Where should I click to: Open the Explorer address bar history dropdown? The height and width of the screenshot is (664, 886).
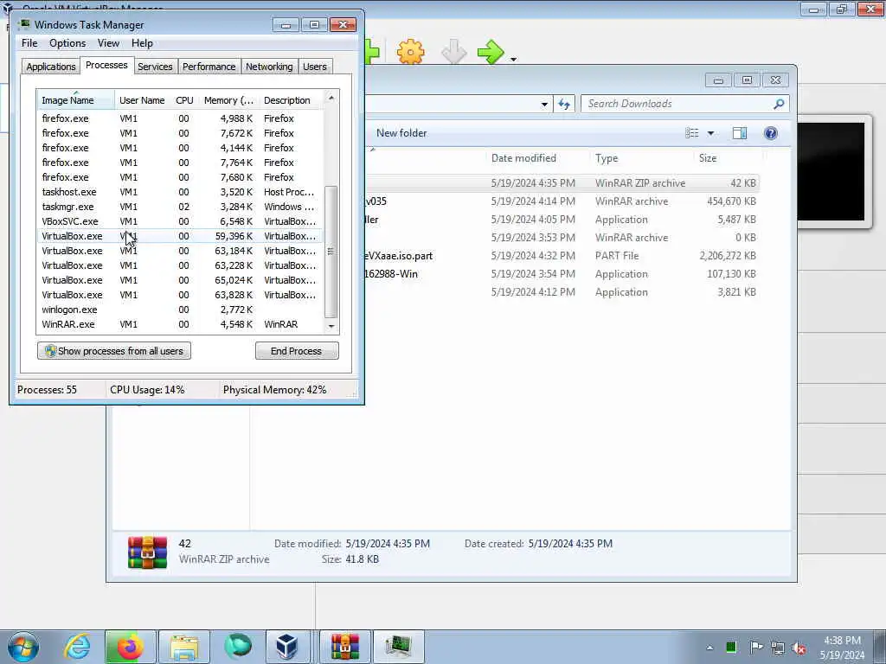544,104
